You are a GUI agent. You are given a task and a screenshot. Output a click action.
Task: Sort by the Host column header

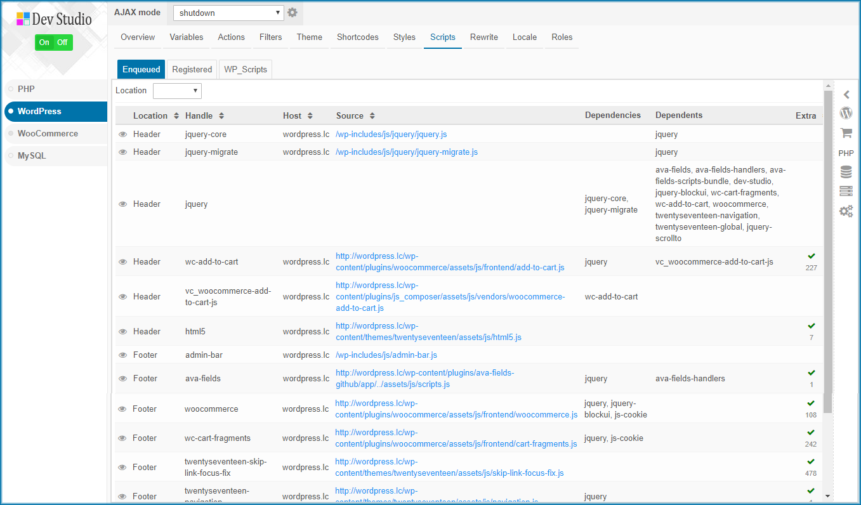(298, 115)
